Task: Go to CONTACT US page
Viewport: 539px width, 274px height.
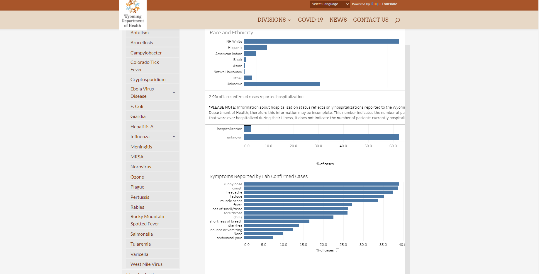Action: (371, 20)
